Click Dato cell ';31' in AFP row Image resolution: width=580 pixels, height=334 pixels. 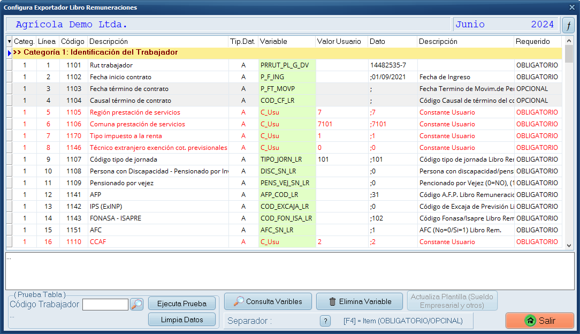392,195
